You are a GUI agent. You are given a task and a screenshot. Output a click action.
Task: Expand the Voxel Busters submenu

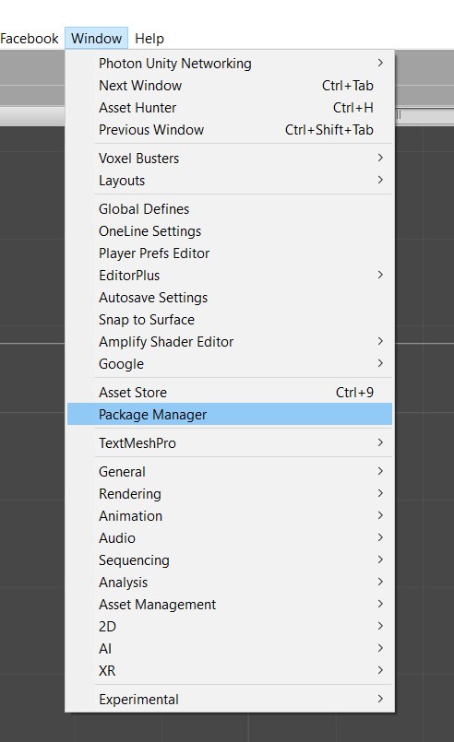tap(230, 158)
